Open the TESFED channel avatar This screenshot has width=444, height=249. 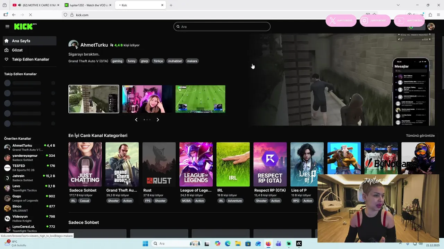point(7,168)
